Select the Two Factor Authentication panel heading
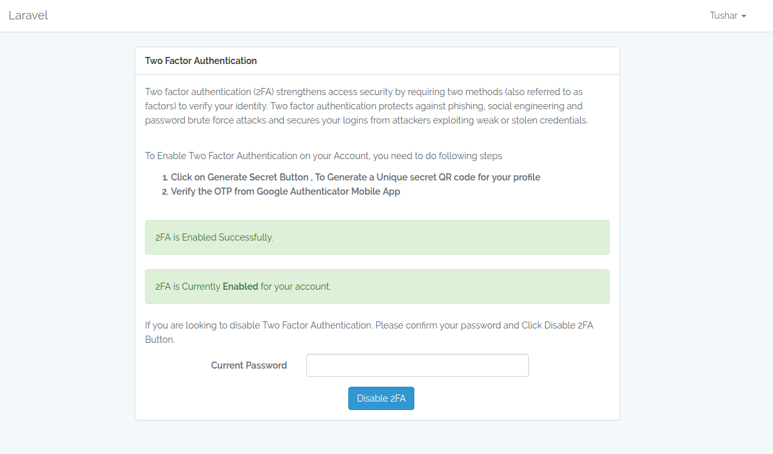The image size is (773, 454). tap(201, 60)
